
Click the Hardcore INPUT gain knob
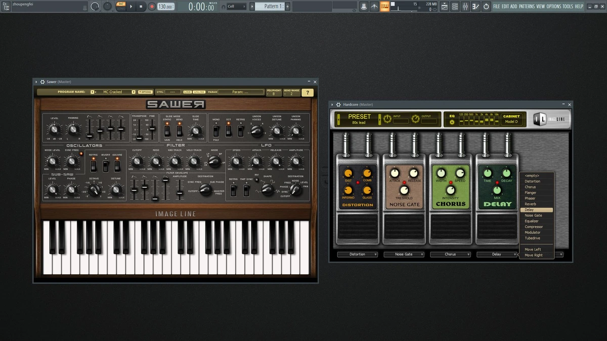(x=387, y=119)
